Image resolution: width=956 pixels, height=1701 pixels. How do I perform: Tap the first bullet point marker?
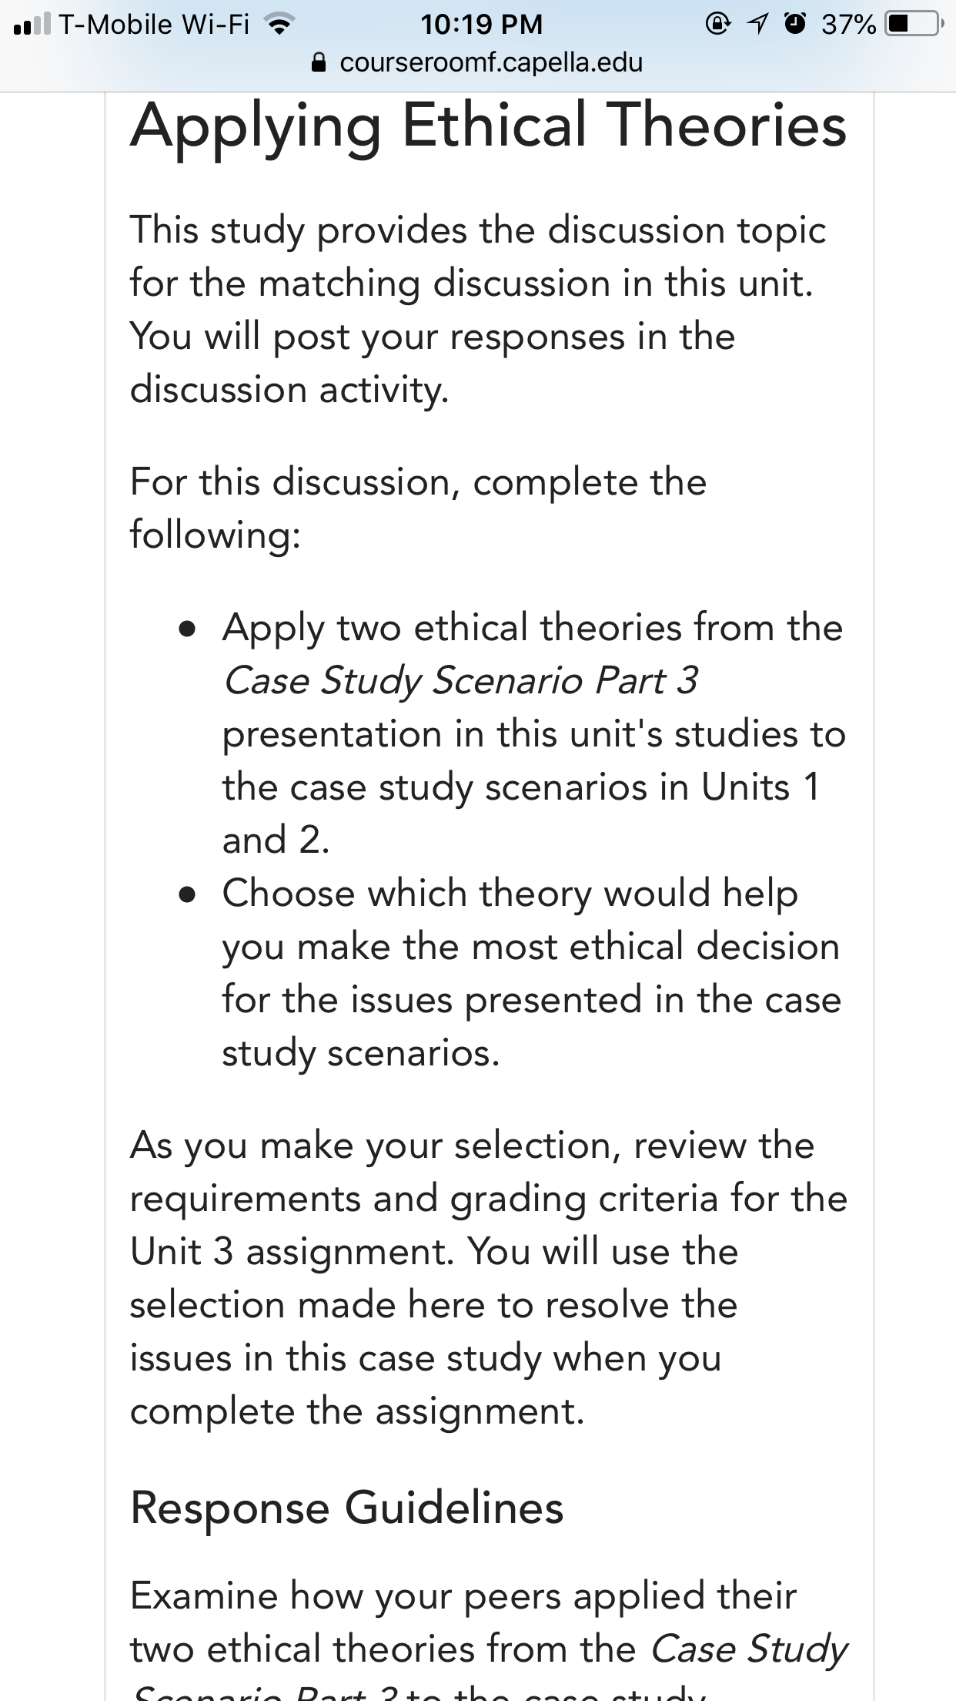(186, 629)
